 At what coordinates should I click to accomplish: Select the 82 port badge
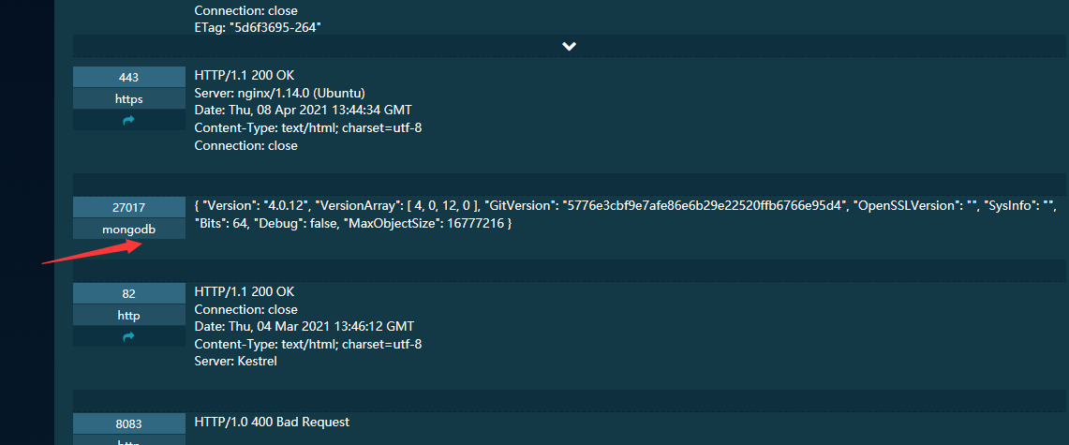tap(129, 294)
